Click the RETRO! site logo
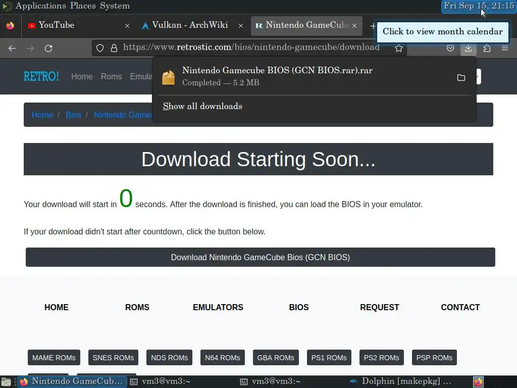The height and width of the screenshot is (388, 517). pos(41,77)
